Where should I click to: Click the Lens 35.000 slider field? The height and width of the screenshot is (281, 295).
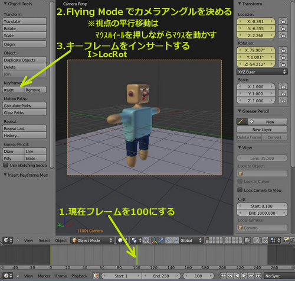point(262,158)
